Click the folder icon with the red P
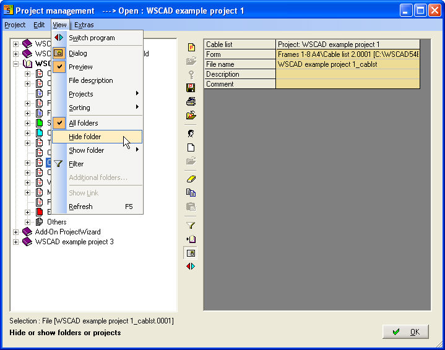445x350 pixels. click(x=191, y=115)
